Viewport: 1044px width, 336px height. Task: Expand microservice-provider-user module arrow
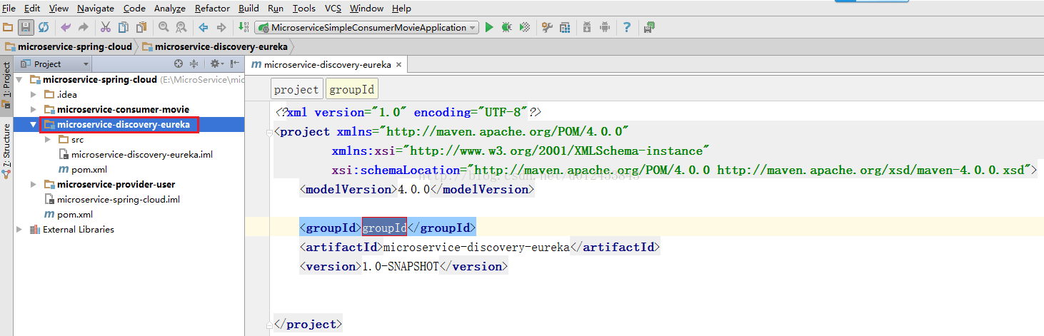pyautogui.click(x=33, y=184)
